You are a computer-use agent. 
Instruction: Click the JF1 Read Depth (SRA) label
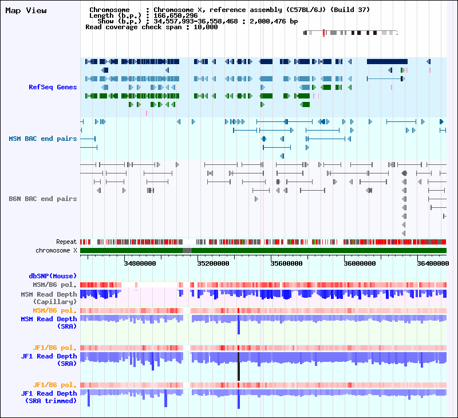[x=49, y=360]
